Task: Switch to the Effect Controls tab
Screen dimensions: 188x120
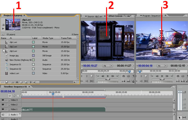Action: [x=116, y=16]
